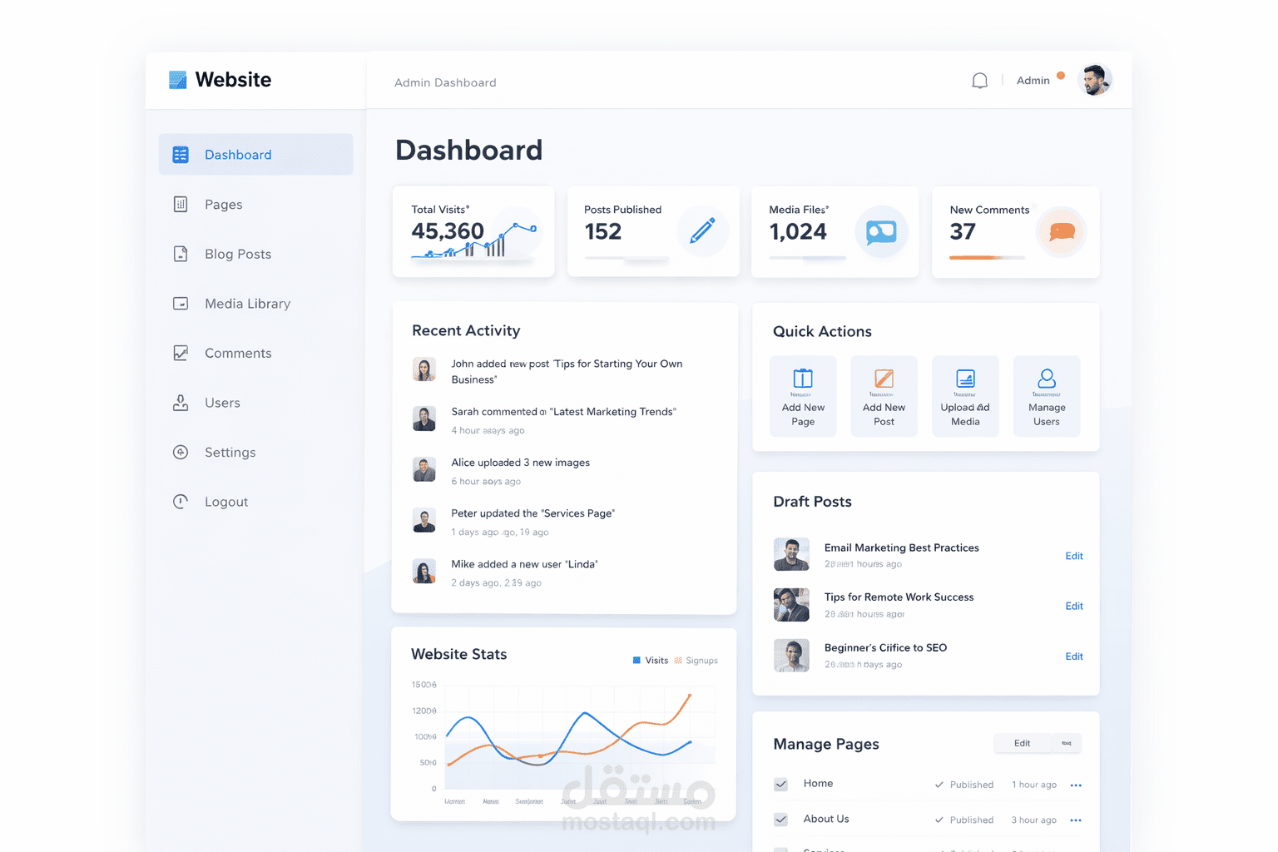This screenshot has width=1278, height=852.
Task: Click the Upload Media quick action
Action: pos(965,396)
